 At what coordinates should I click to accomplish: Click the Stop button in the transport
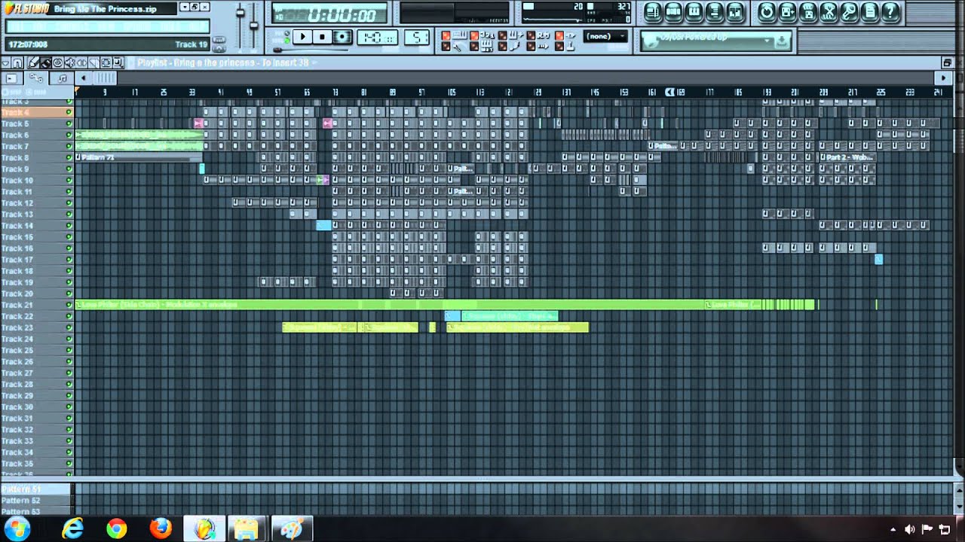(x=322, y=37)
